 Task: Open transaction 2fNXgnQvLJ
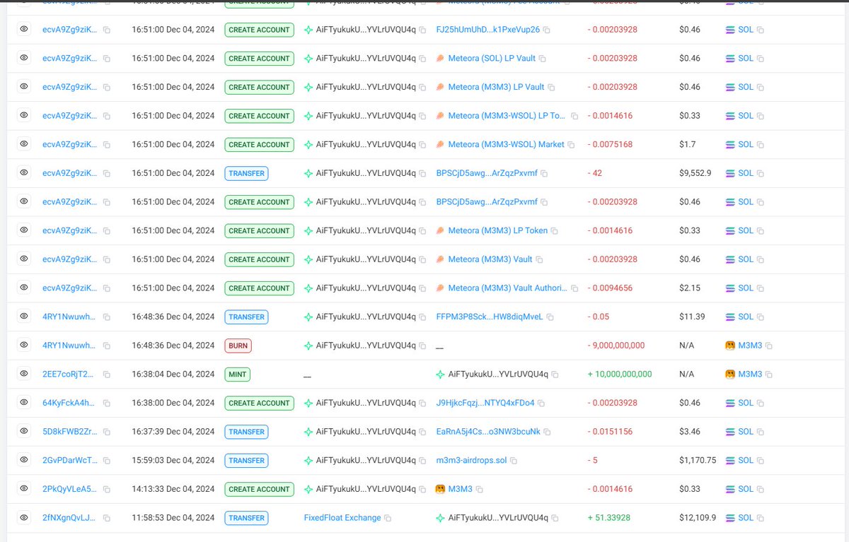point(69,517)
